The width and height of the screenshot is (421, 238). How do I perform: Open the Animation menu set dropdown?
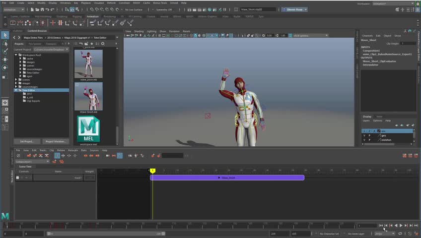tap(13, 9)
